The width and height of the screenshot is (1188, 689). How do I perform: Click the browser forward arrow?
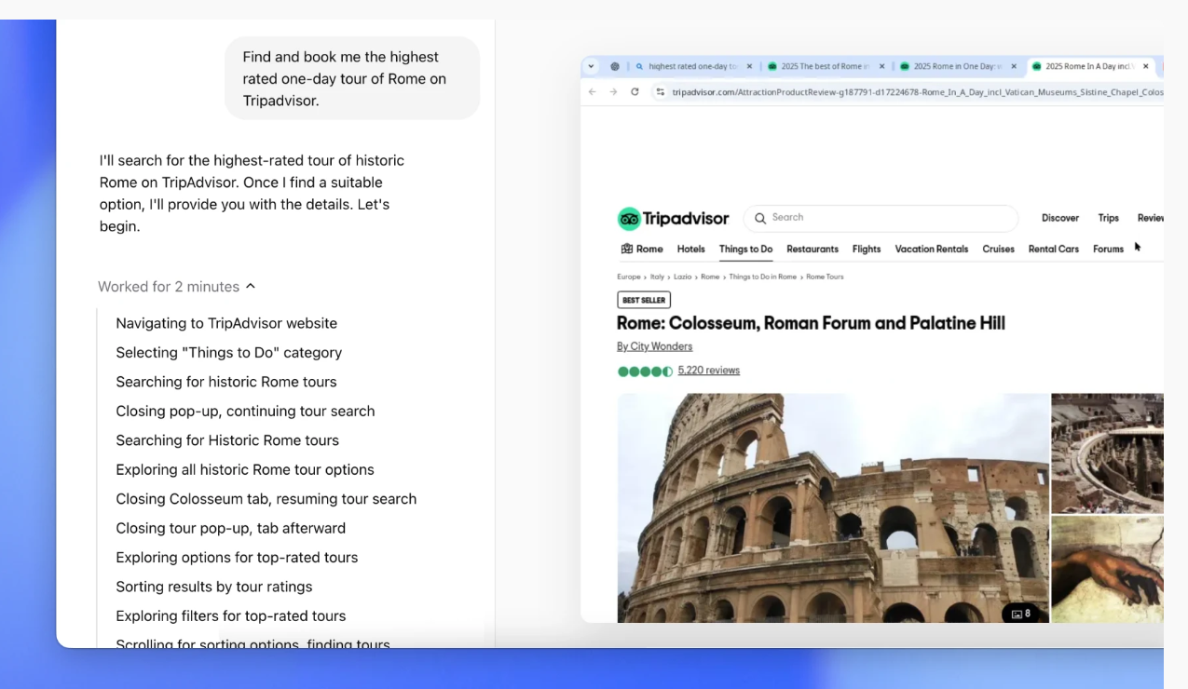tap(614, 92)
